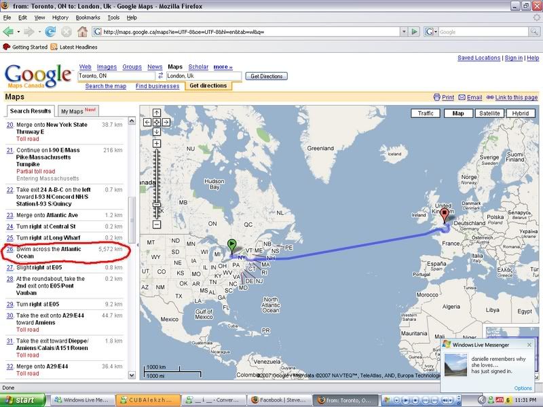Open the Tools menu
The image size is (543, 407).
coord(113,18)
